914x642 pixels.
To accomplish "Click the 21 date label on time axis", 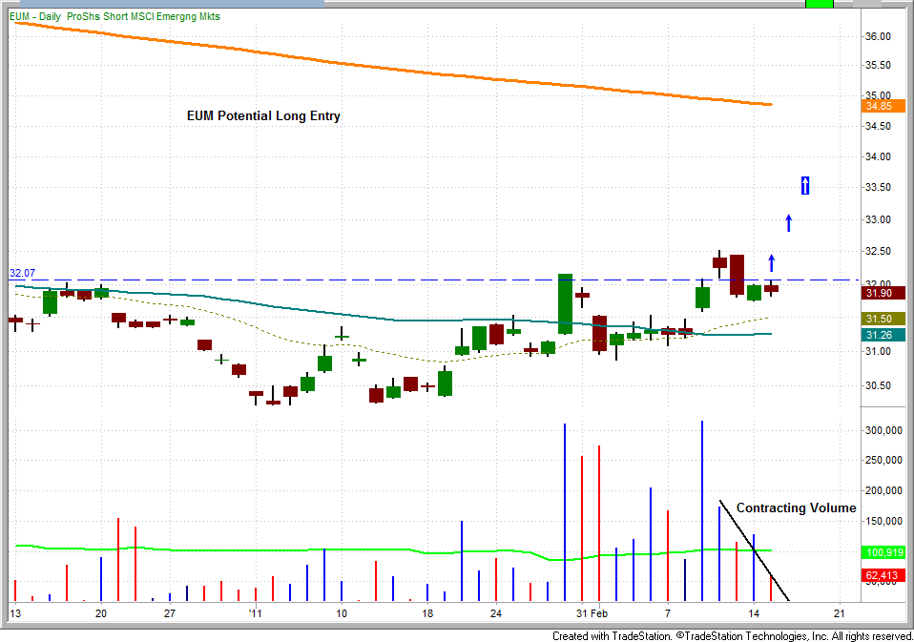I will pos(840,613).
